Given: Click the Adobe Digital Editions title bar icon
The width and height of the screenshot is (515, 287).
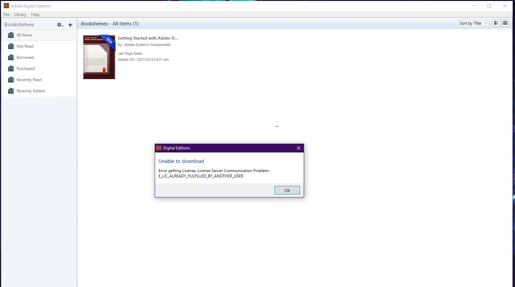Looking at the screenshot, I should 6,6.
